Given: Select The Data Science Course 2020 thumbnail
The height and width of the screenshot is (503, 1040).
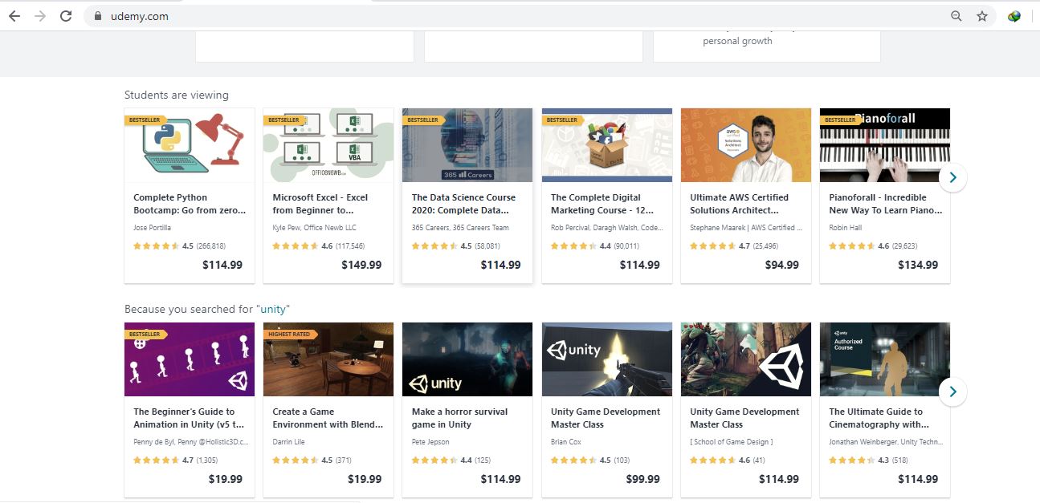Looking at the screenshot, I should pyautogui.click(x=467, y=145).
